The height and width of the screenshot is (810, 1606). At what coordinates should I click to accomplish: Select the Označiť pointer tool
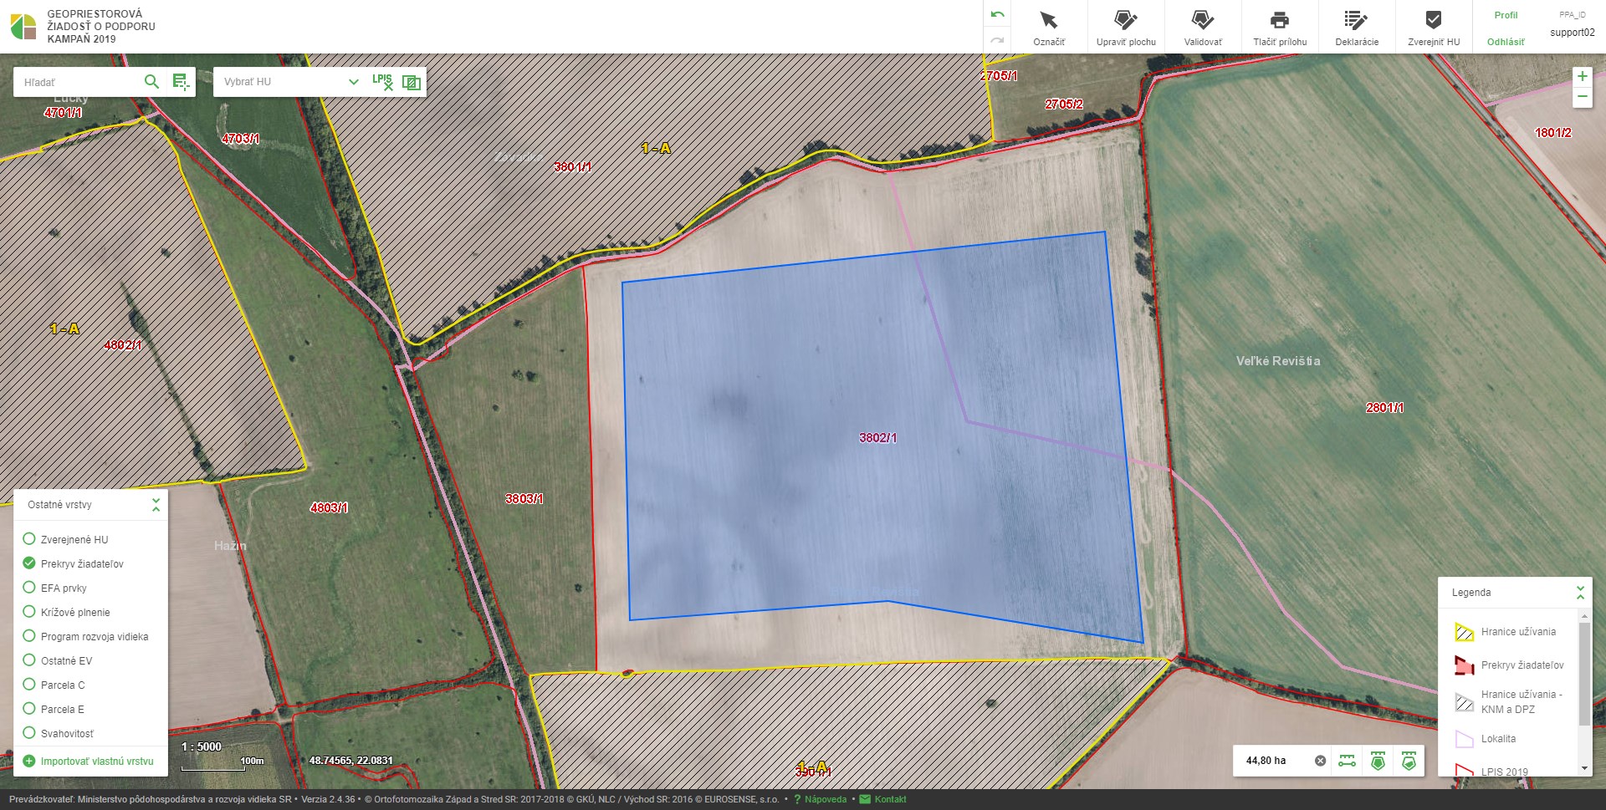click(x=1049, y=28)
